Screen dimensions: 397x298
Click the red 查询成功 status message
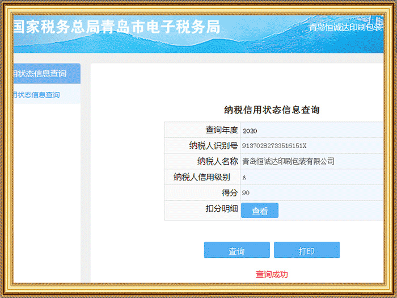272,274
